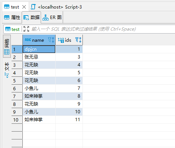Click the ABC type icon in name header

[x=28, y=40]
